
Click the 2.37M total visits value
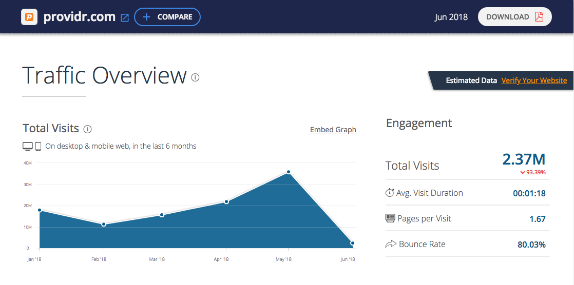click(x=524, y=159)
